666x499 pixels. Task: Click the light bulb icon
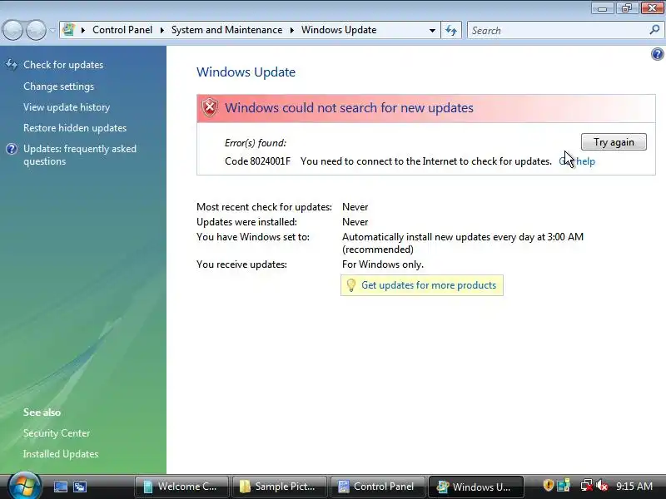coord(350,285)
